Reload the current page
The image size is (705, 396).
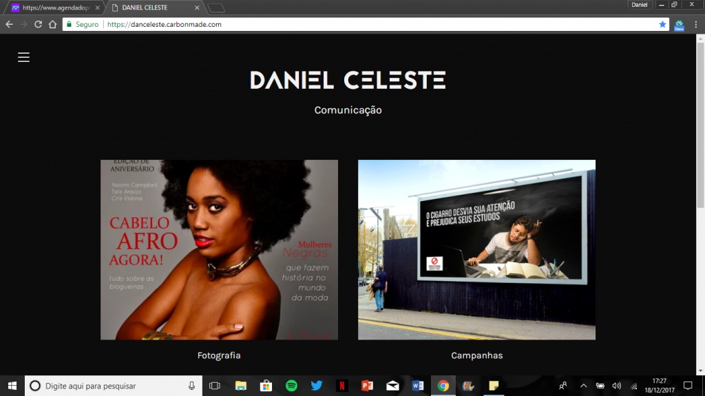38,24
